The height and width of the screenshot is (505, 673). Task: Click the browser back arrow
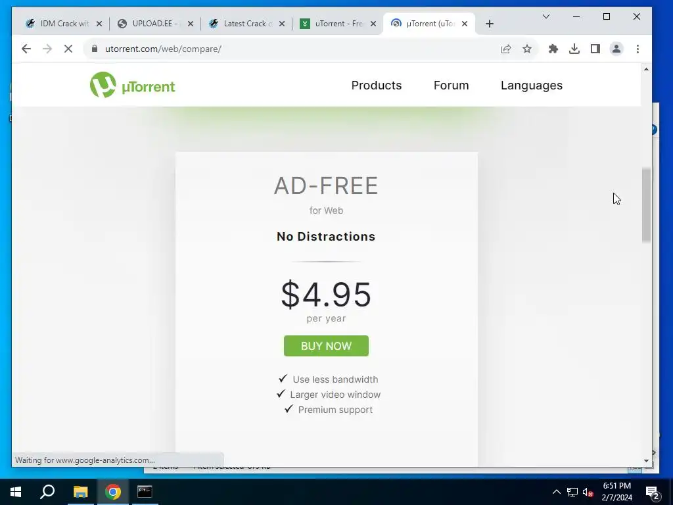26,49
